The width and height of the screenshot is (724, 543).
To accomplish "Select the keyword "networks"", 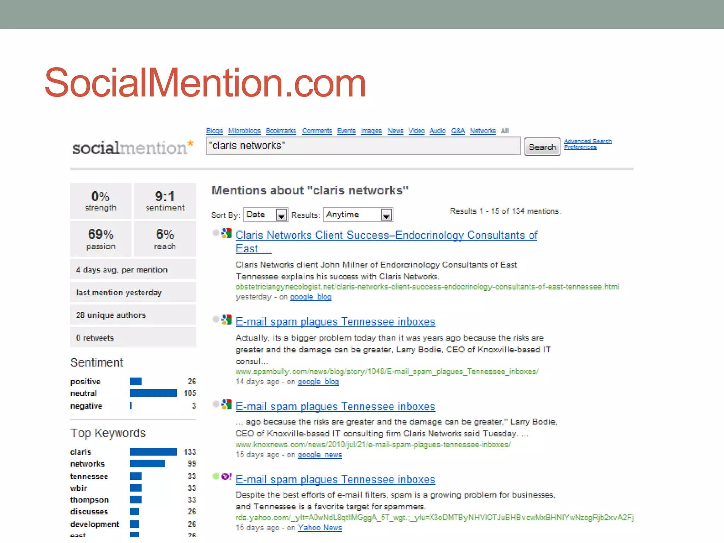I will 87,464.
